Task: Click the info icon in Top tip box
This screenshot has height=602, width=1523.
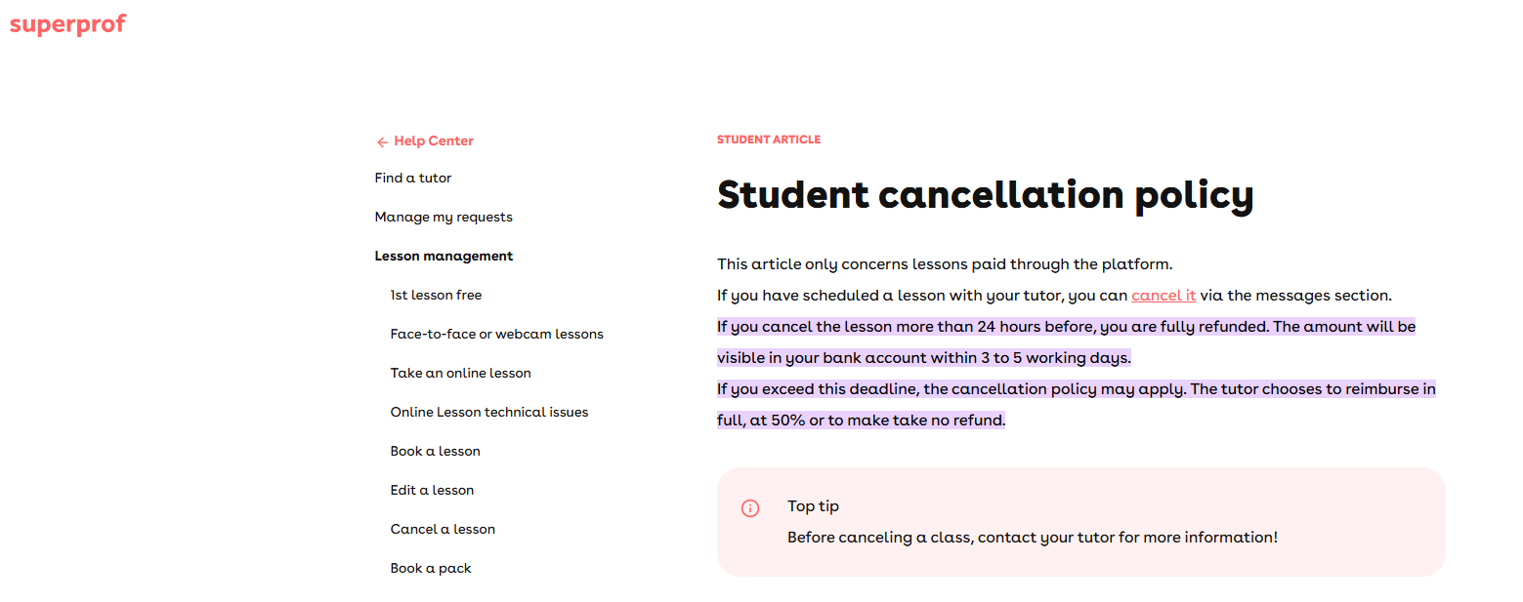Action: click(x=750, y=508)
